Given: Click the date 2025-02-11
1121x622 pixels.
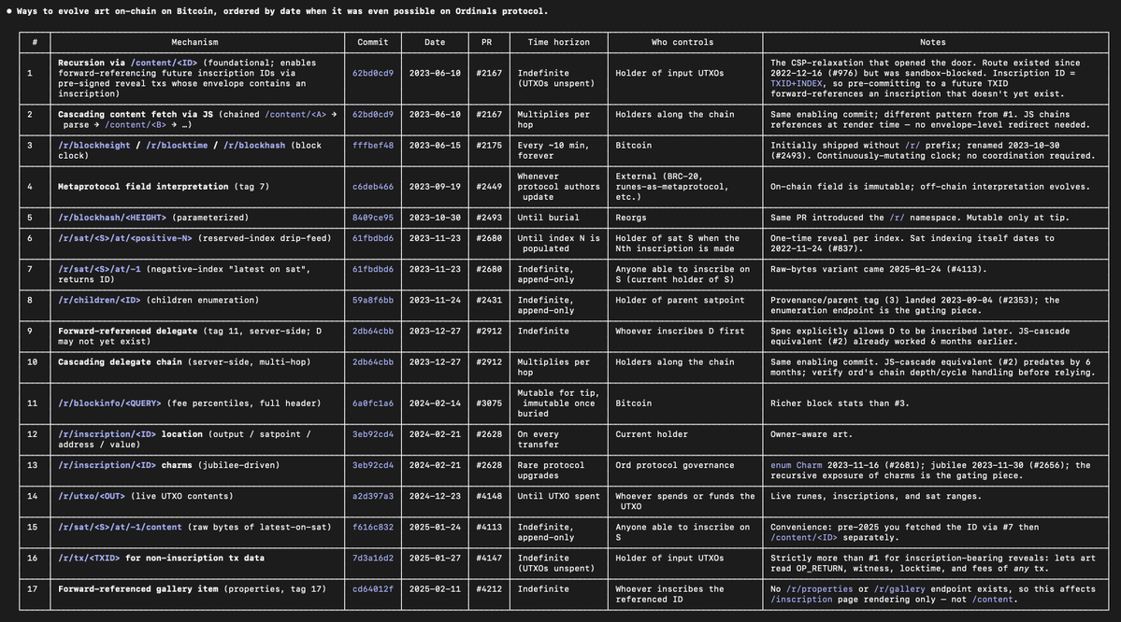Looking at the screenshot, I should pos(435,589).
